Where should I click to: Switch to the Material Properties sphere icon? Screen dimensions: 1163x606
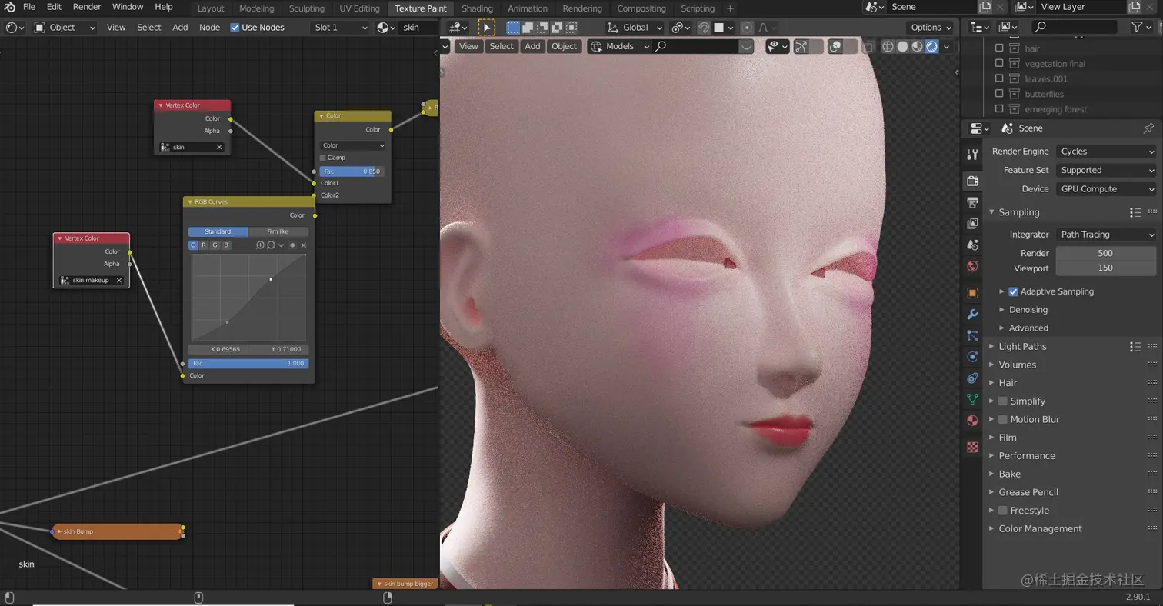click(x=972, y=420)
